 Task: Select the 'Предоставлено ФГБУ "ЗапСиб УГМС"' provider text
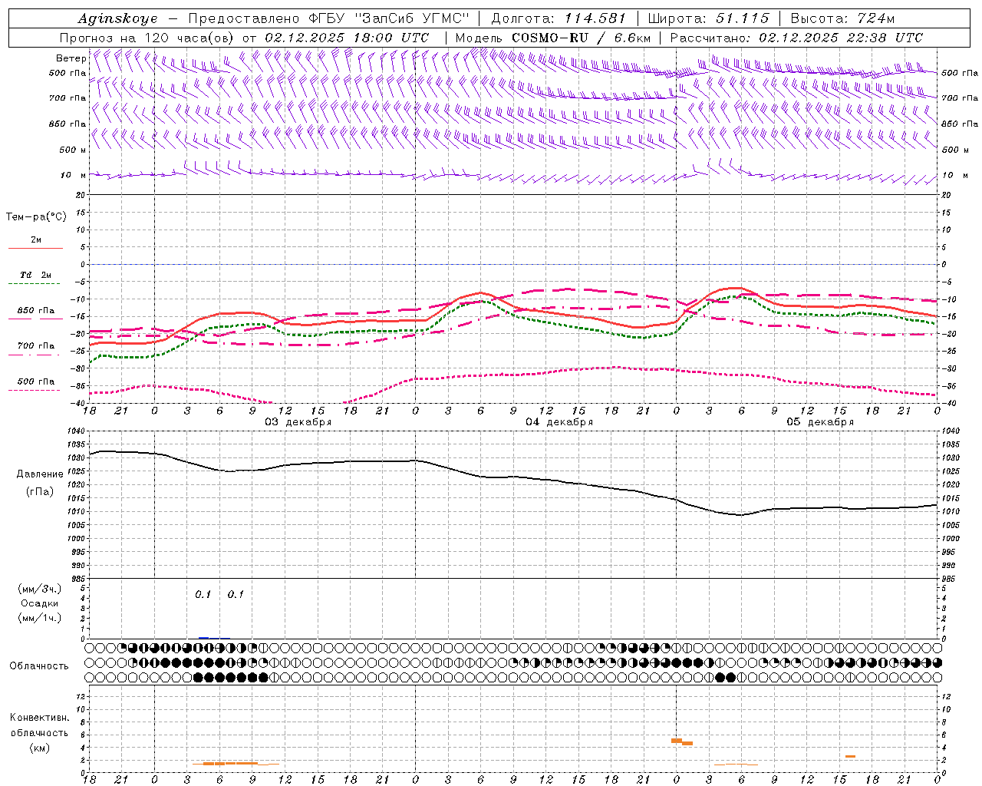pyautogui.click(x=328, y=18)
